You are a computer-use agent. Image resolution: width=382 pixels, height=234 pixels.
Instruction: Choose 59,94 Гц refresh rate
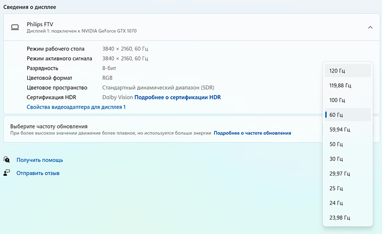(x=347, y=129)
